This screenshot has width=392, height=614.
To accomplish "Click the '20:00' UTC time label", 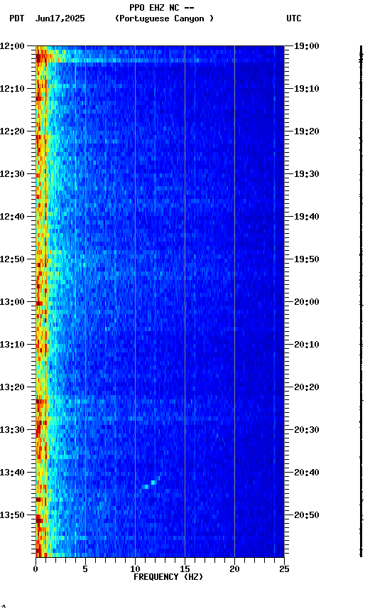I will [307, 302].
